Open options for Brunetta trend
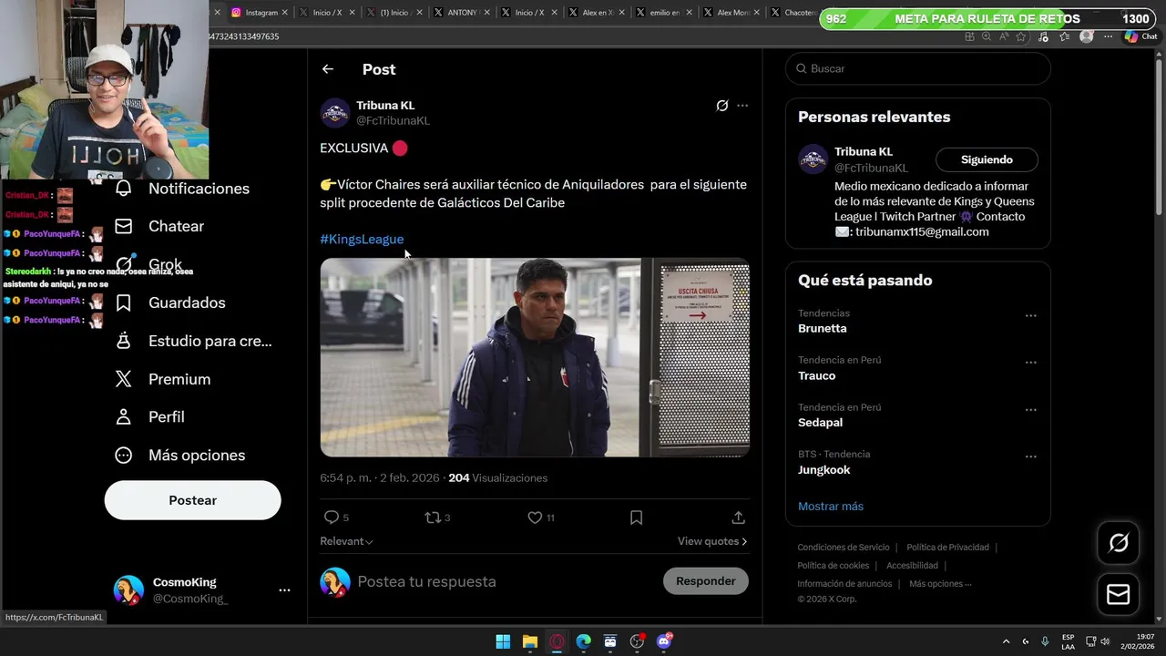1166x656 pixels. coord(1030,315)
